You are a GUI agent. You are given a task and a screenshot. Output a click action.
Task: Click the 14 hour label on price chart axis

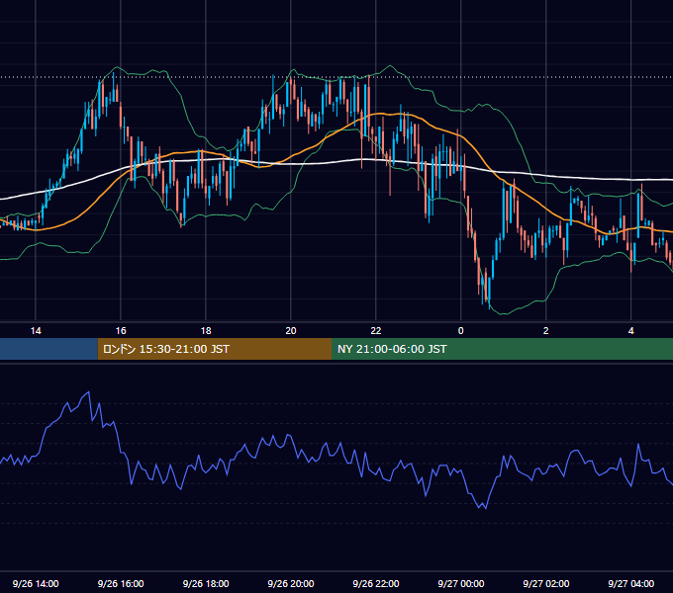point(36,331)
